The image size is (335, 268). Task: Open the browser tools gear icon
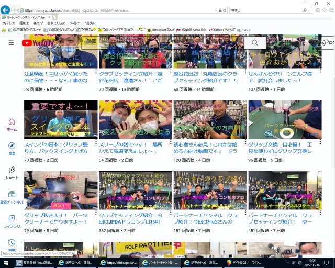pyautogui.click(x=331, y=10)
